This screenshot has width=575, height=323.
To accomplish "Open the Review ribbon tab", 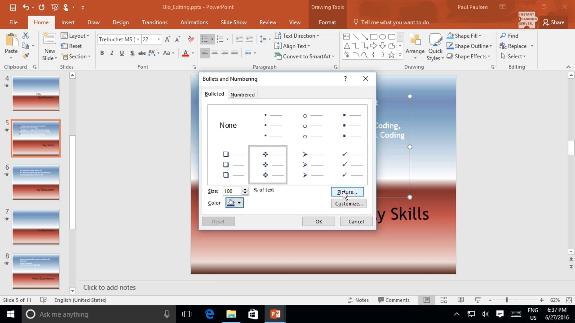I will tap(267, 22).
